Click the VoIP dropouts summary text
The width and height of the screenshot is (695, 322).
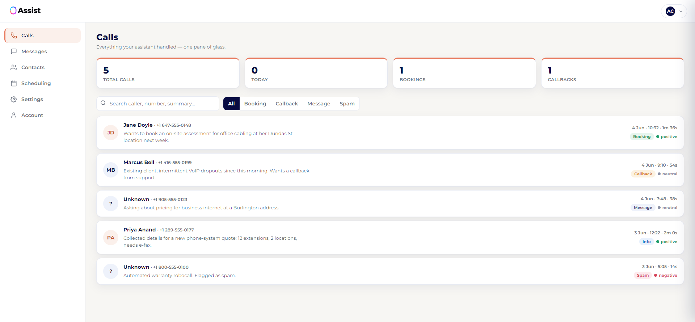(x=216, y=174)
